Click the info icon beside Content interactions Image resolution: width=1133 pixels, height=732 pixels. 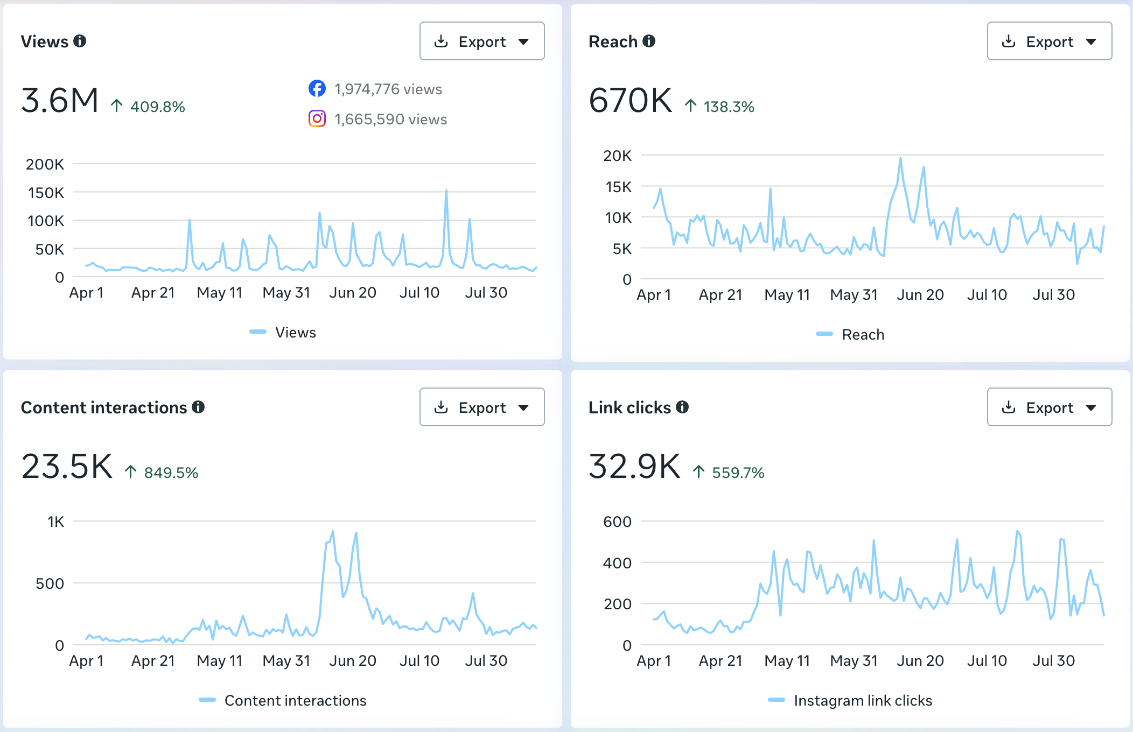coord(198,407)
